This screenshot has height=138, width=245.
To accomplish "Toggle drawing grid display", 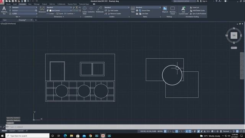I will pos(165,131).
